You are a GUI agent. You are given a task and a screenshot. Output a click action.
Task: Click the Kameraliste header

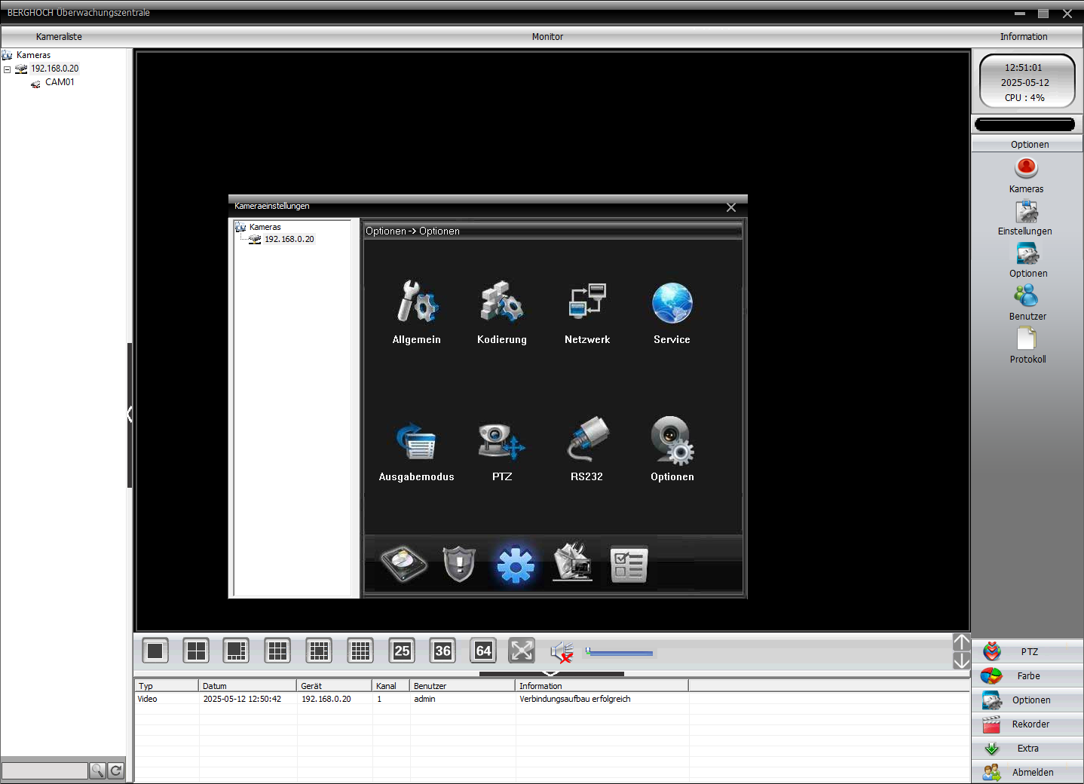[59, 36]
